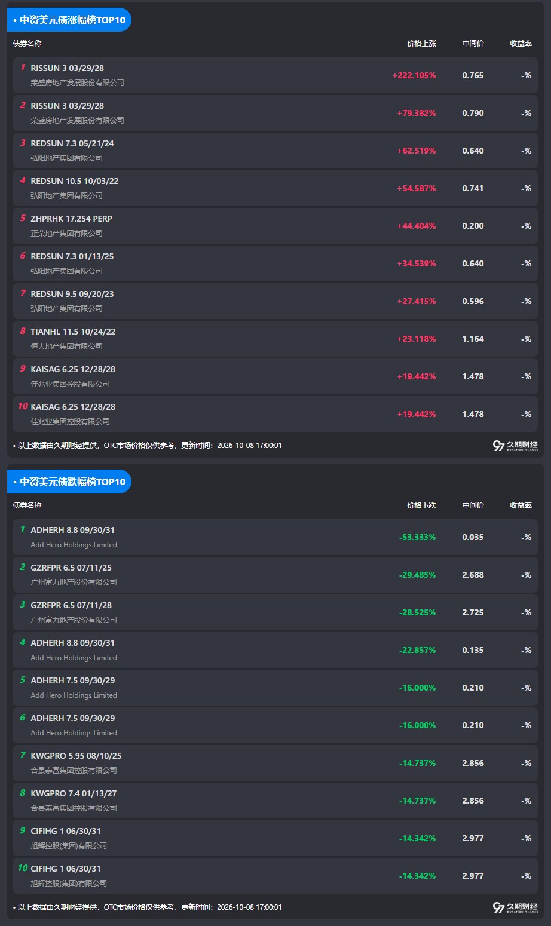Click the 0.035 mid price value
The width and height of the screenshot is (551, 926).
click(473, 538)
